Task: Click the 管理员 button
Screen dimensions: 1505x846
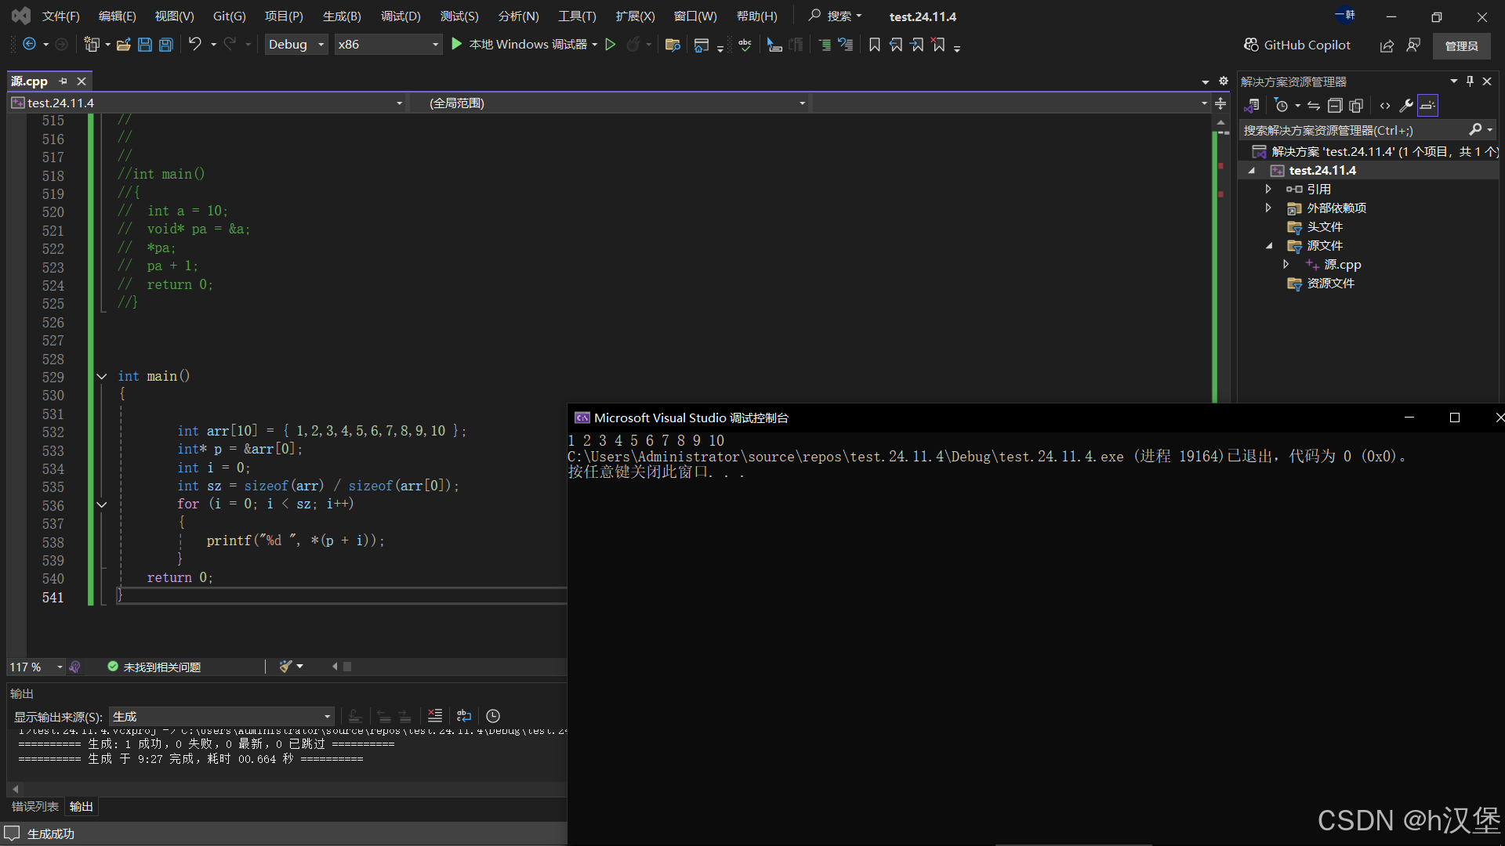Action: (x=1461, y=45)
